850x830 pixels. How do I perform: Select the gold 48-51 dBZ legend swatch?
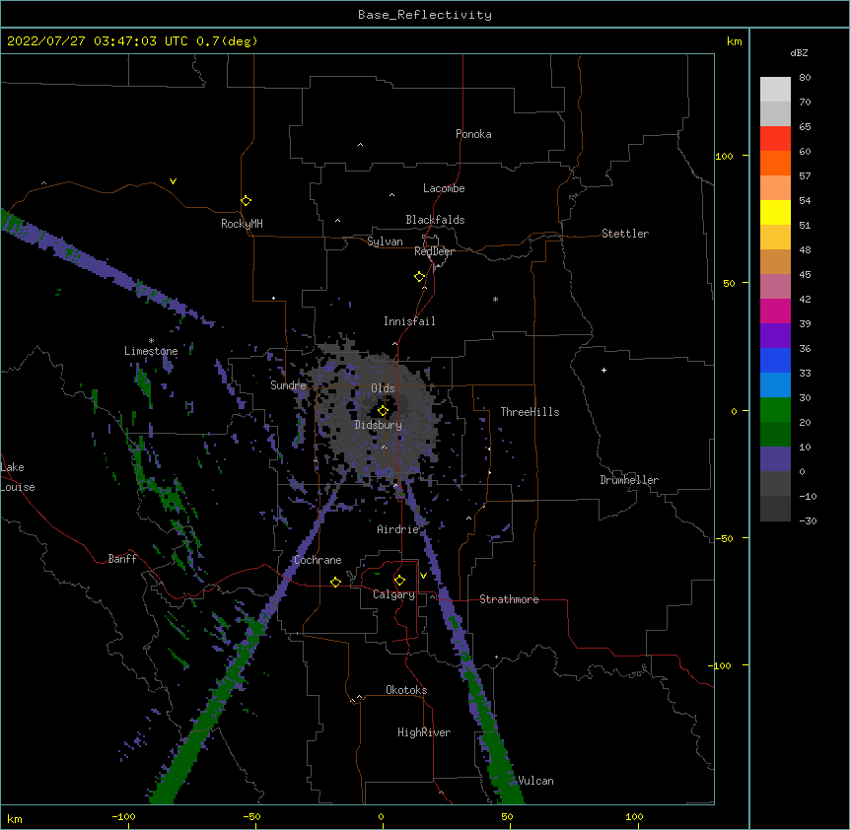[775, 238]
